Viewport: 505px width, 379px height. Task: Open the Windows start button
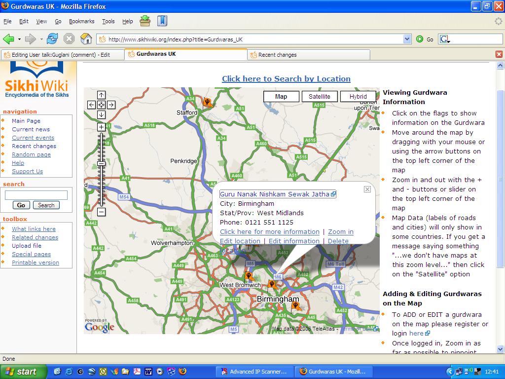point(23,372)
